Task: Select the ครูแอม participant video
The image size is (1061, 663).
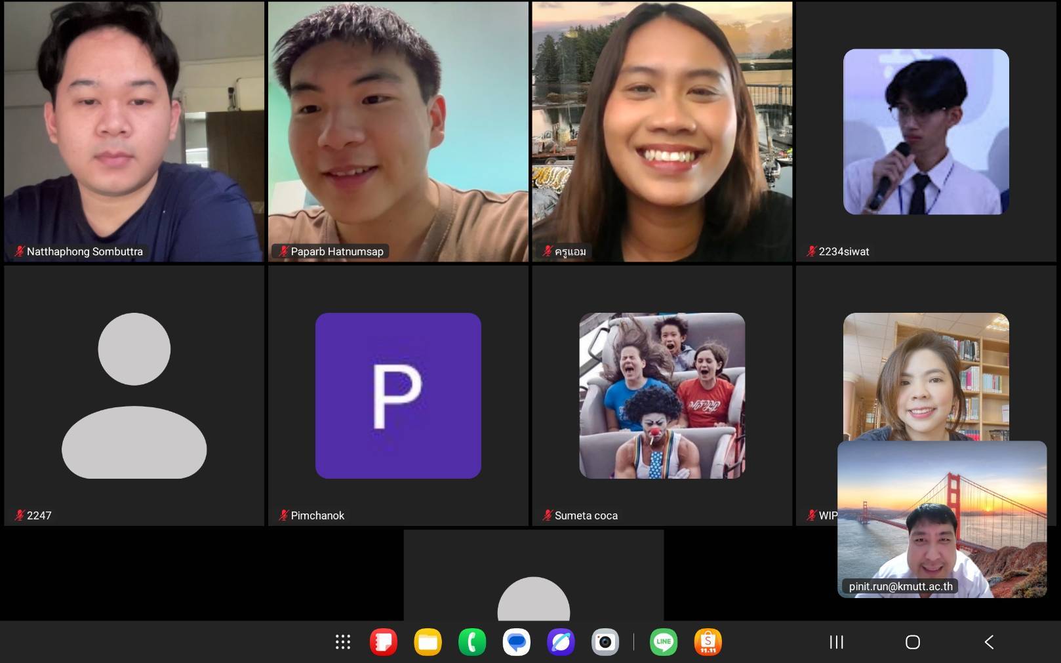Action: 662,131
